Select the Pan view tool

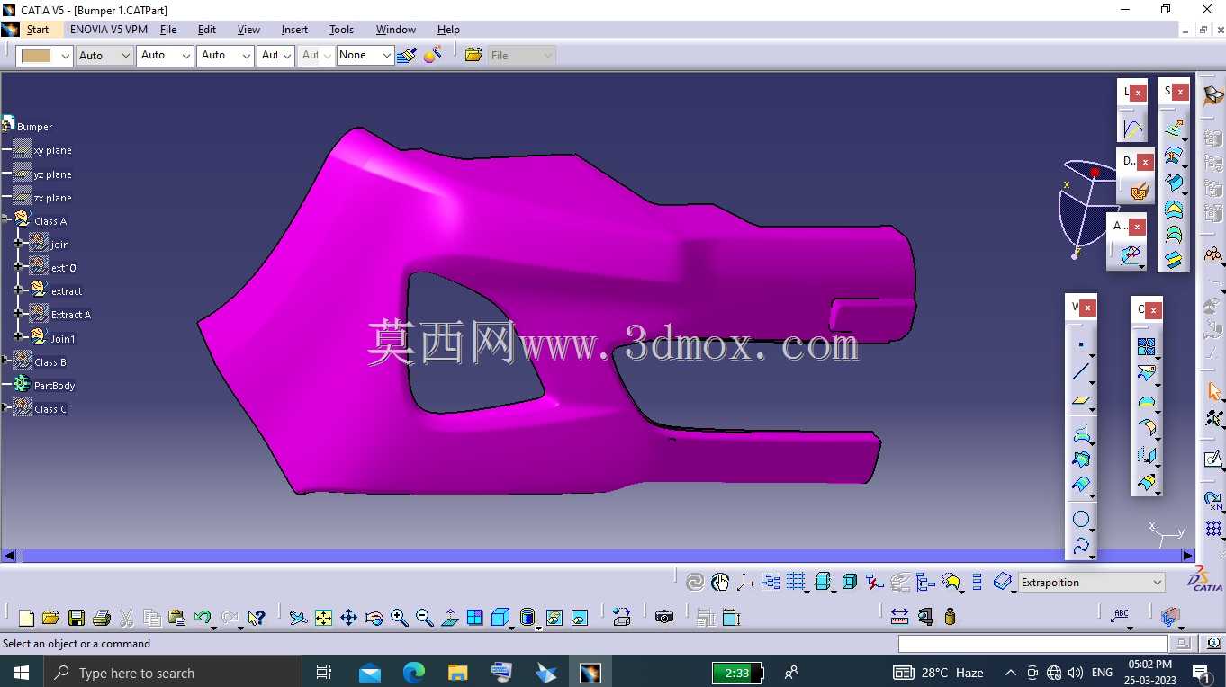[348, 618]
